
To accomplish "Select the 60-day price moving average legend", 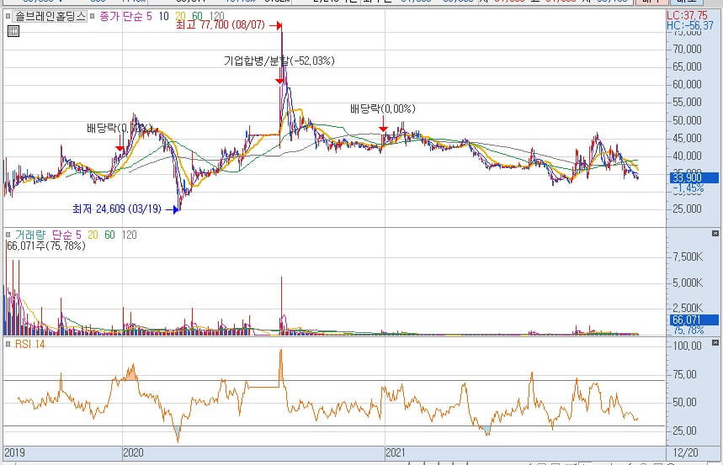I will coord(197,17).
